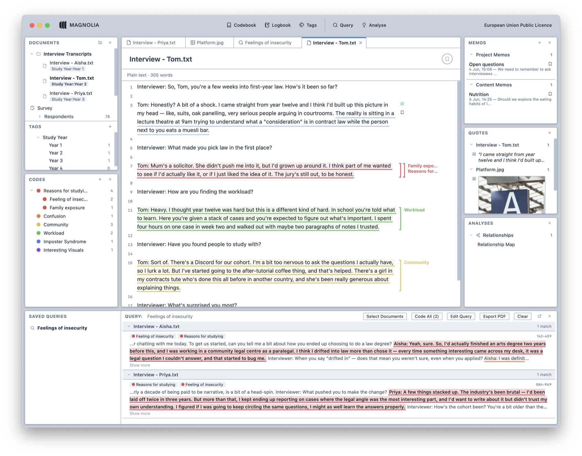Click the bookmark icon on Open questions memo
The height and width of the screenshot is (456, 582).
[550, 64]
